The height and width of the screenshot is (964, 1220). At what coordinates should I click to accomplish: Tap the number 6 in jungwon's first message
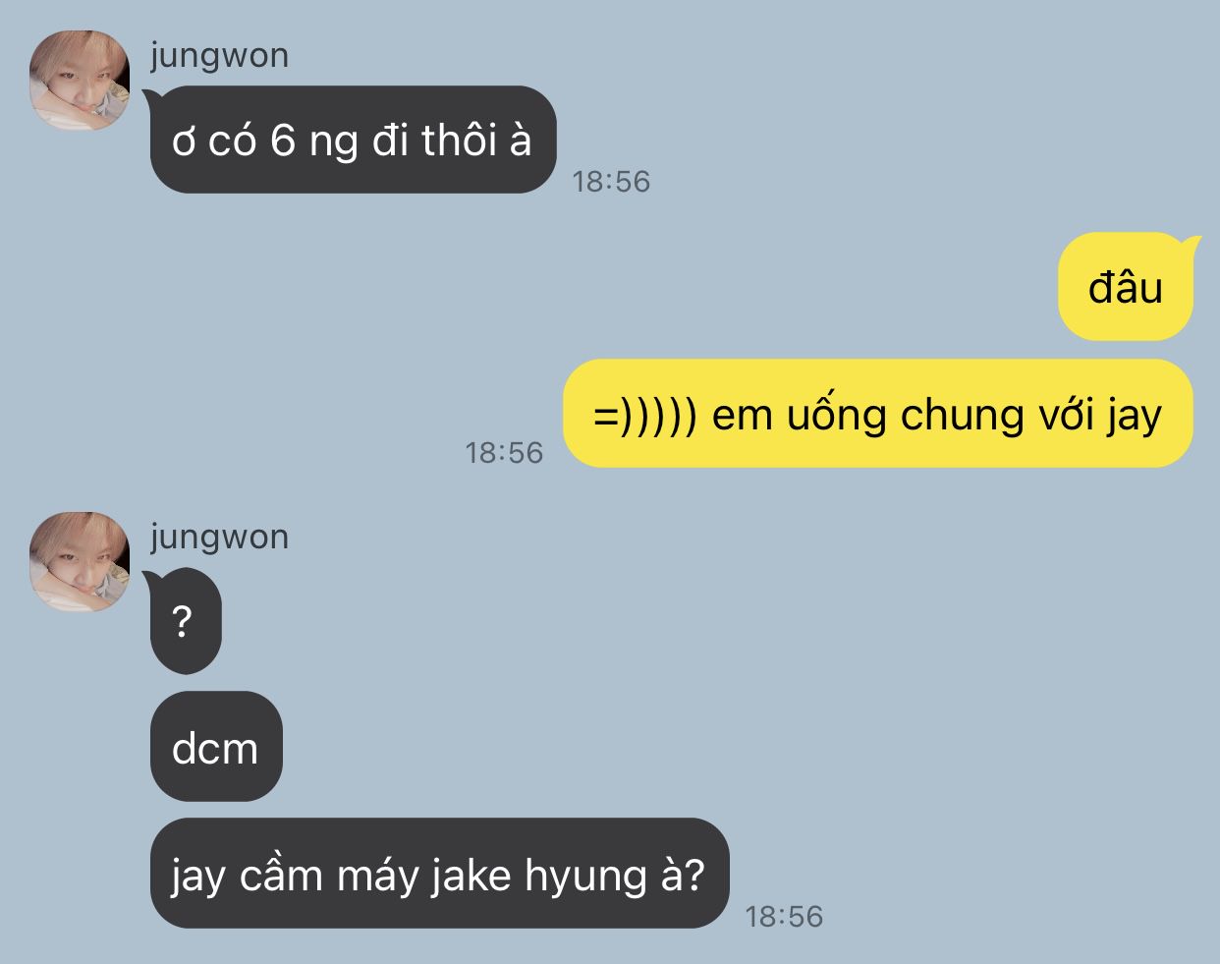click(x=283, y=142)
